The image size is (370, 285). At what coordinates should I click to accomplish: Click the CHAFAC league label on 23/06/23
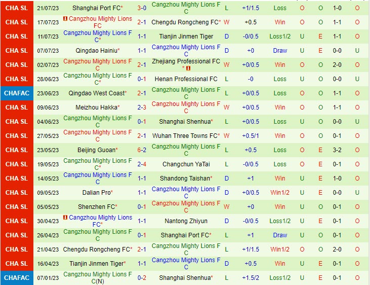point(17,93)
